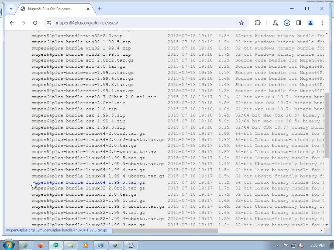The width and height of the screenshot is (334, 250).
Task: Show hidden system tray icons
Action: click(x=277, y=245)
